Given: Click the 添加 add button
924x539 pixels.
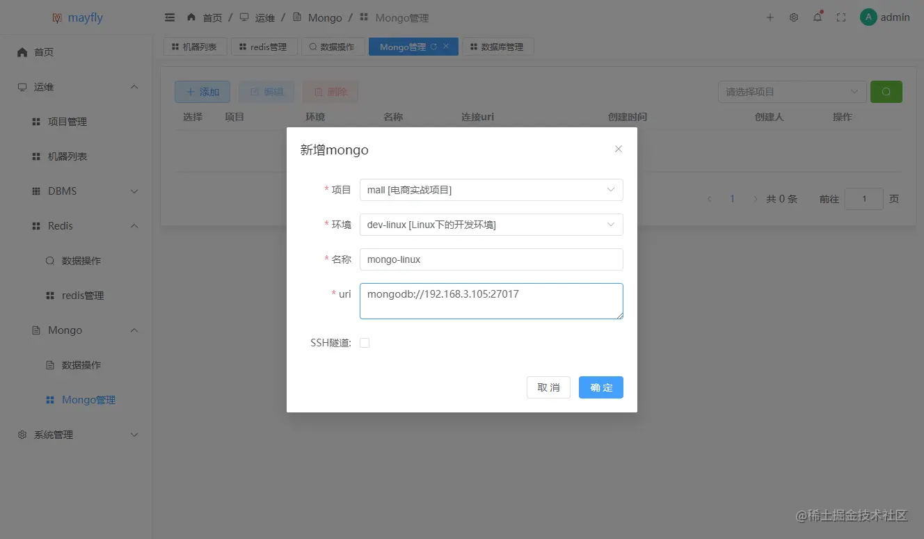Looking at the screenshot, I should (x=202, y=92).
